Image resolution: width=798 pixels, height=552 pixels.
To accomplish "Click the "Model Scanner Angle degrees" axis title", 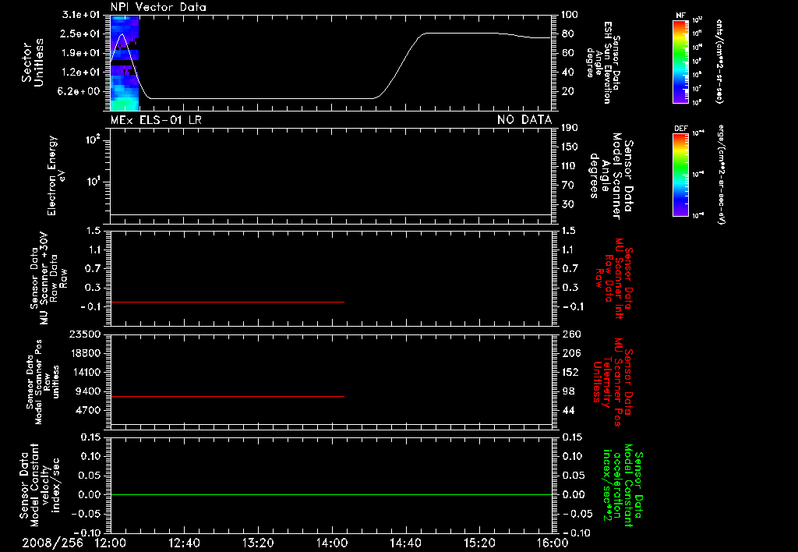I will (x=611, y=176).
